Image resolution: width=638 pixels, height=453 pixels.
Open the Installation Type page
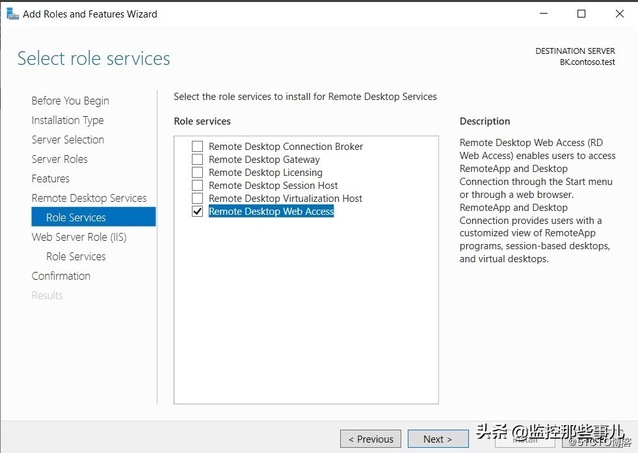point(68,120)
